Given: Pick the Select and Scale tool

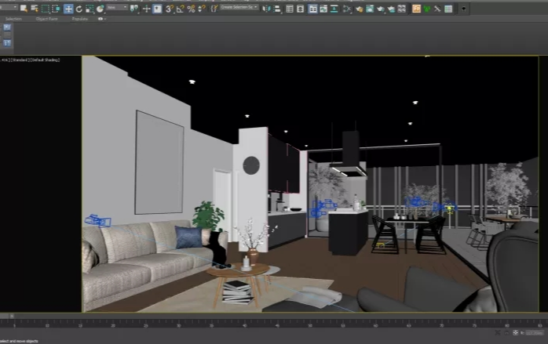Looking at the screenshot, I should point(90,9).
